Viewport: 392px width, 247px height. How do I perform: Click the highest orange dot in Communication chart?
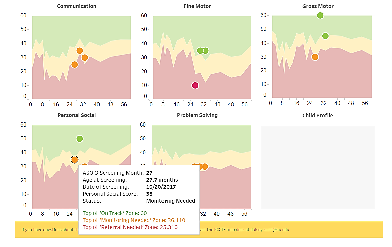point(79,51)
